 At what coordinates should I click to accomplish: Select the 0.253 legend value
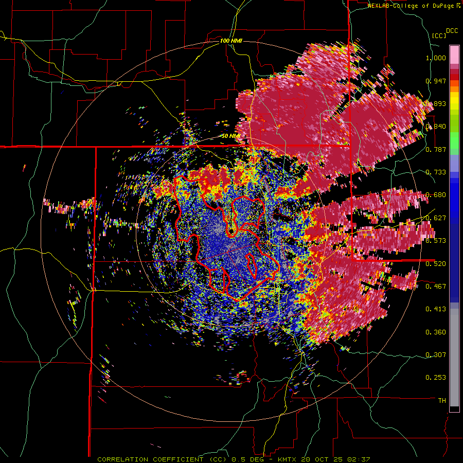(x=436, y=378)
